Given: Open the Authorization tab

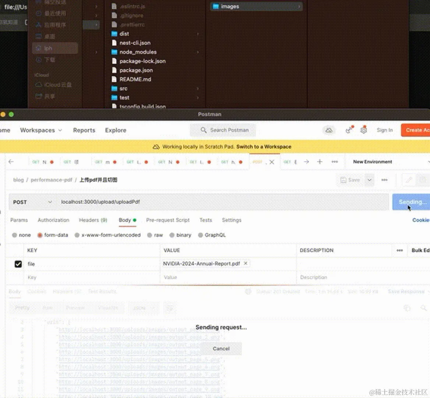Looking at the screenshot, I should [53, 220].
